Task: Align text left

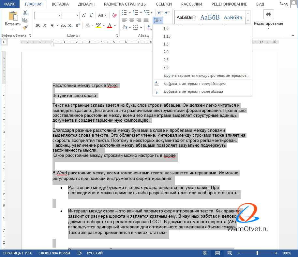Action: point(125,20)
